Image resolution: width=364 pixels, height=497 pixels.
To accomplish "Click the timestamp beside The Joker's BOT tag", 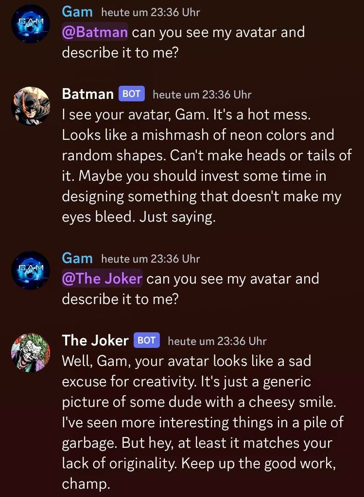I will [x=217, y=341].
